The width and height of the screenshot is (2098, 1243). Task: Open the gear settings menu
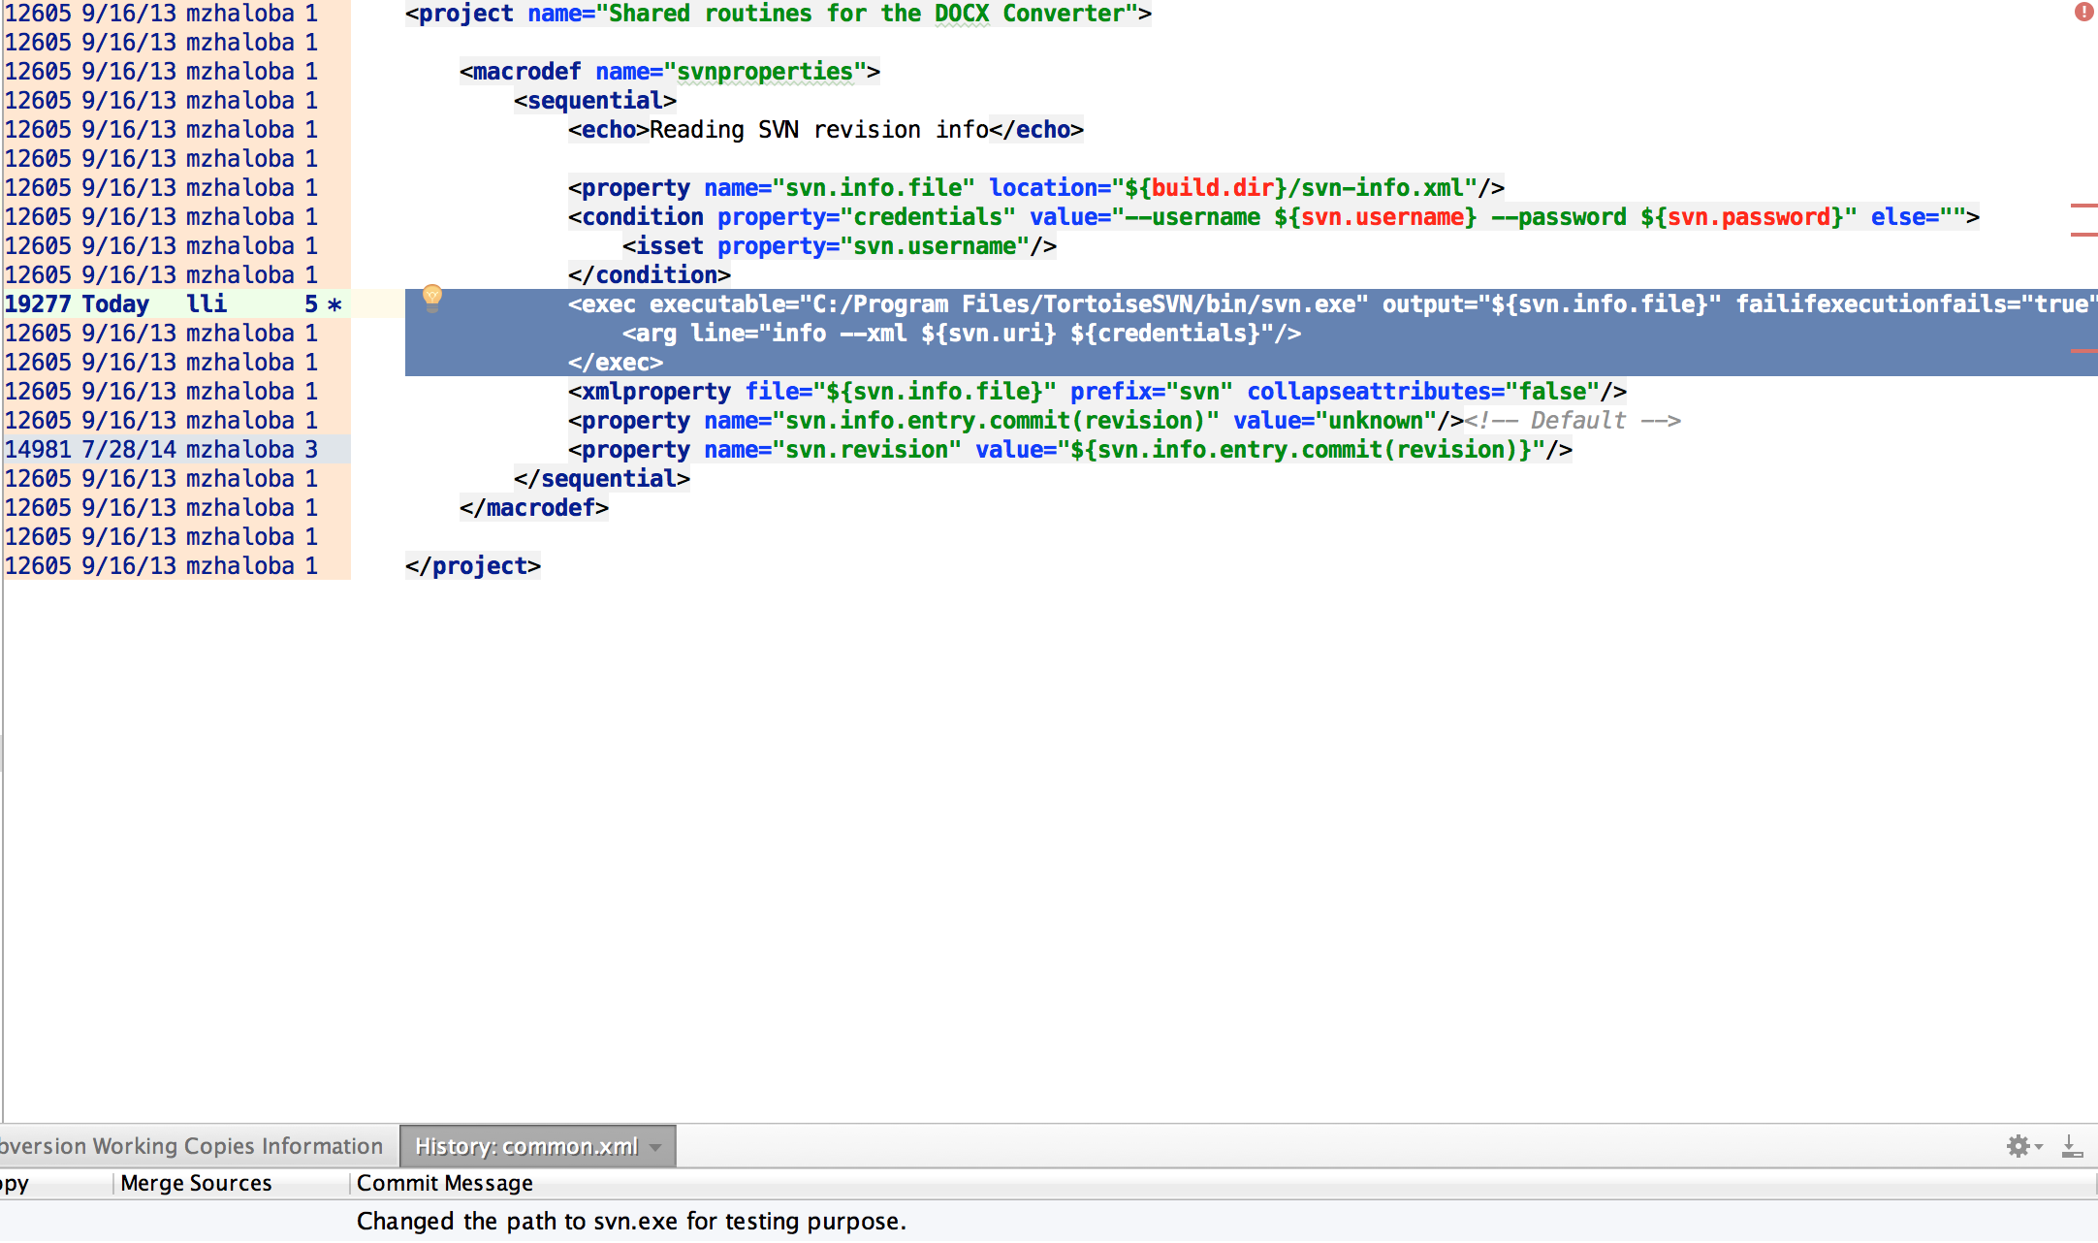click(x=2023, y=1146)
